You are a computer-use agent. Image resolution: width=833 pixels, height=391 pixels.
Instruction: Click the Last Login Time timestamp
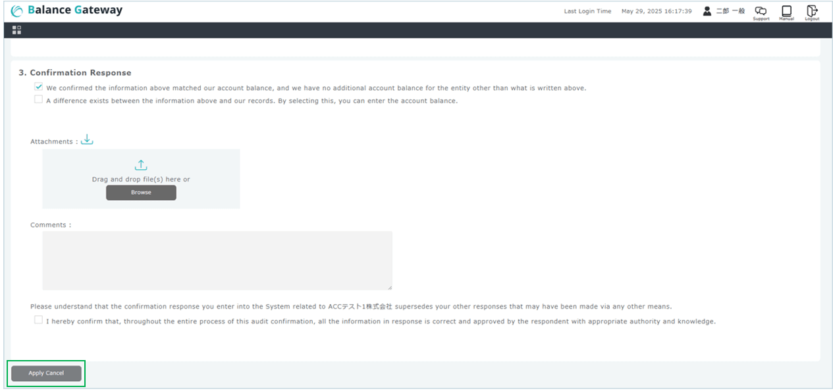coord(657,11)
